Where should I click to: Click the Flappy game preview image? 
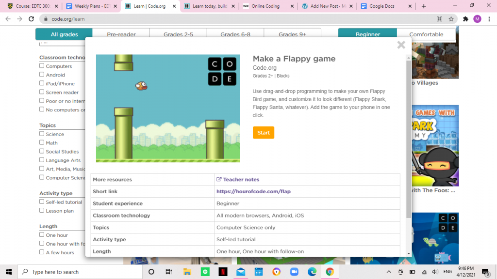coord(168,108)
